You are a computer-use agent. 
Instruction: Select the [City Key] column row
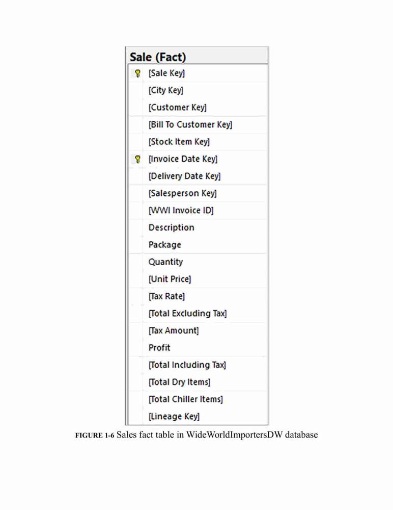(x=198, y=90)
